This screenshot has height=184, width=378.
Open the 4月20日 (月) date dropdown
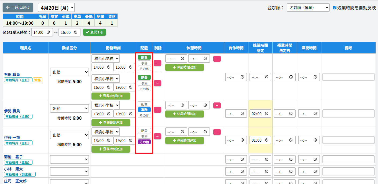(x=56, y=8)
